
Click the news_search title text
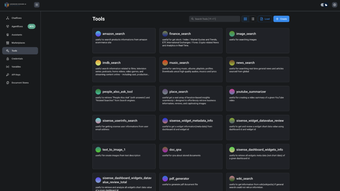[x=245, y=63]
